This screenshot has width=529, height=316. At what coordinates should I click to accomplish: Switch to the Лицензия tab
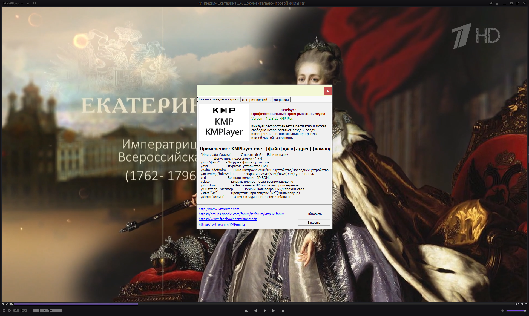[x=281, y=100]
